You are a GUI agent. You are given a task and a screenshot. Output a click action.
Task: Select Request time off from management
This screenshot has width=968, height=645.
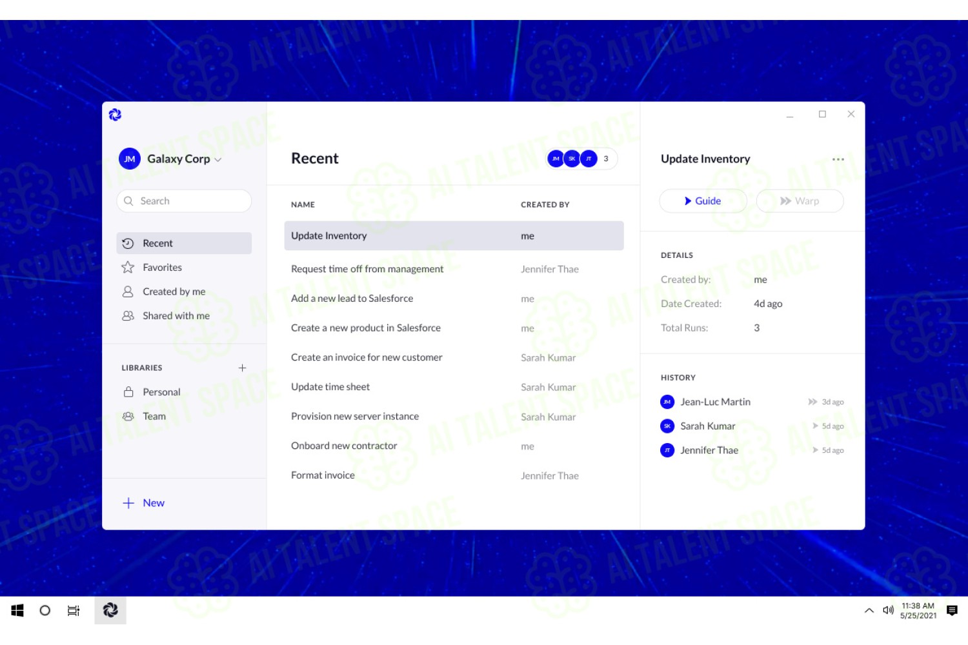click(x=454, y=269)
